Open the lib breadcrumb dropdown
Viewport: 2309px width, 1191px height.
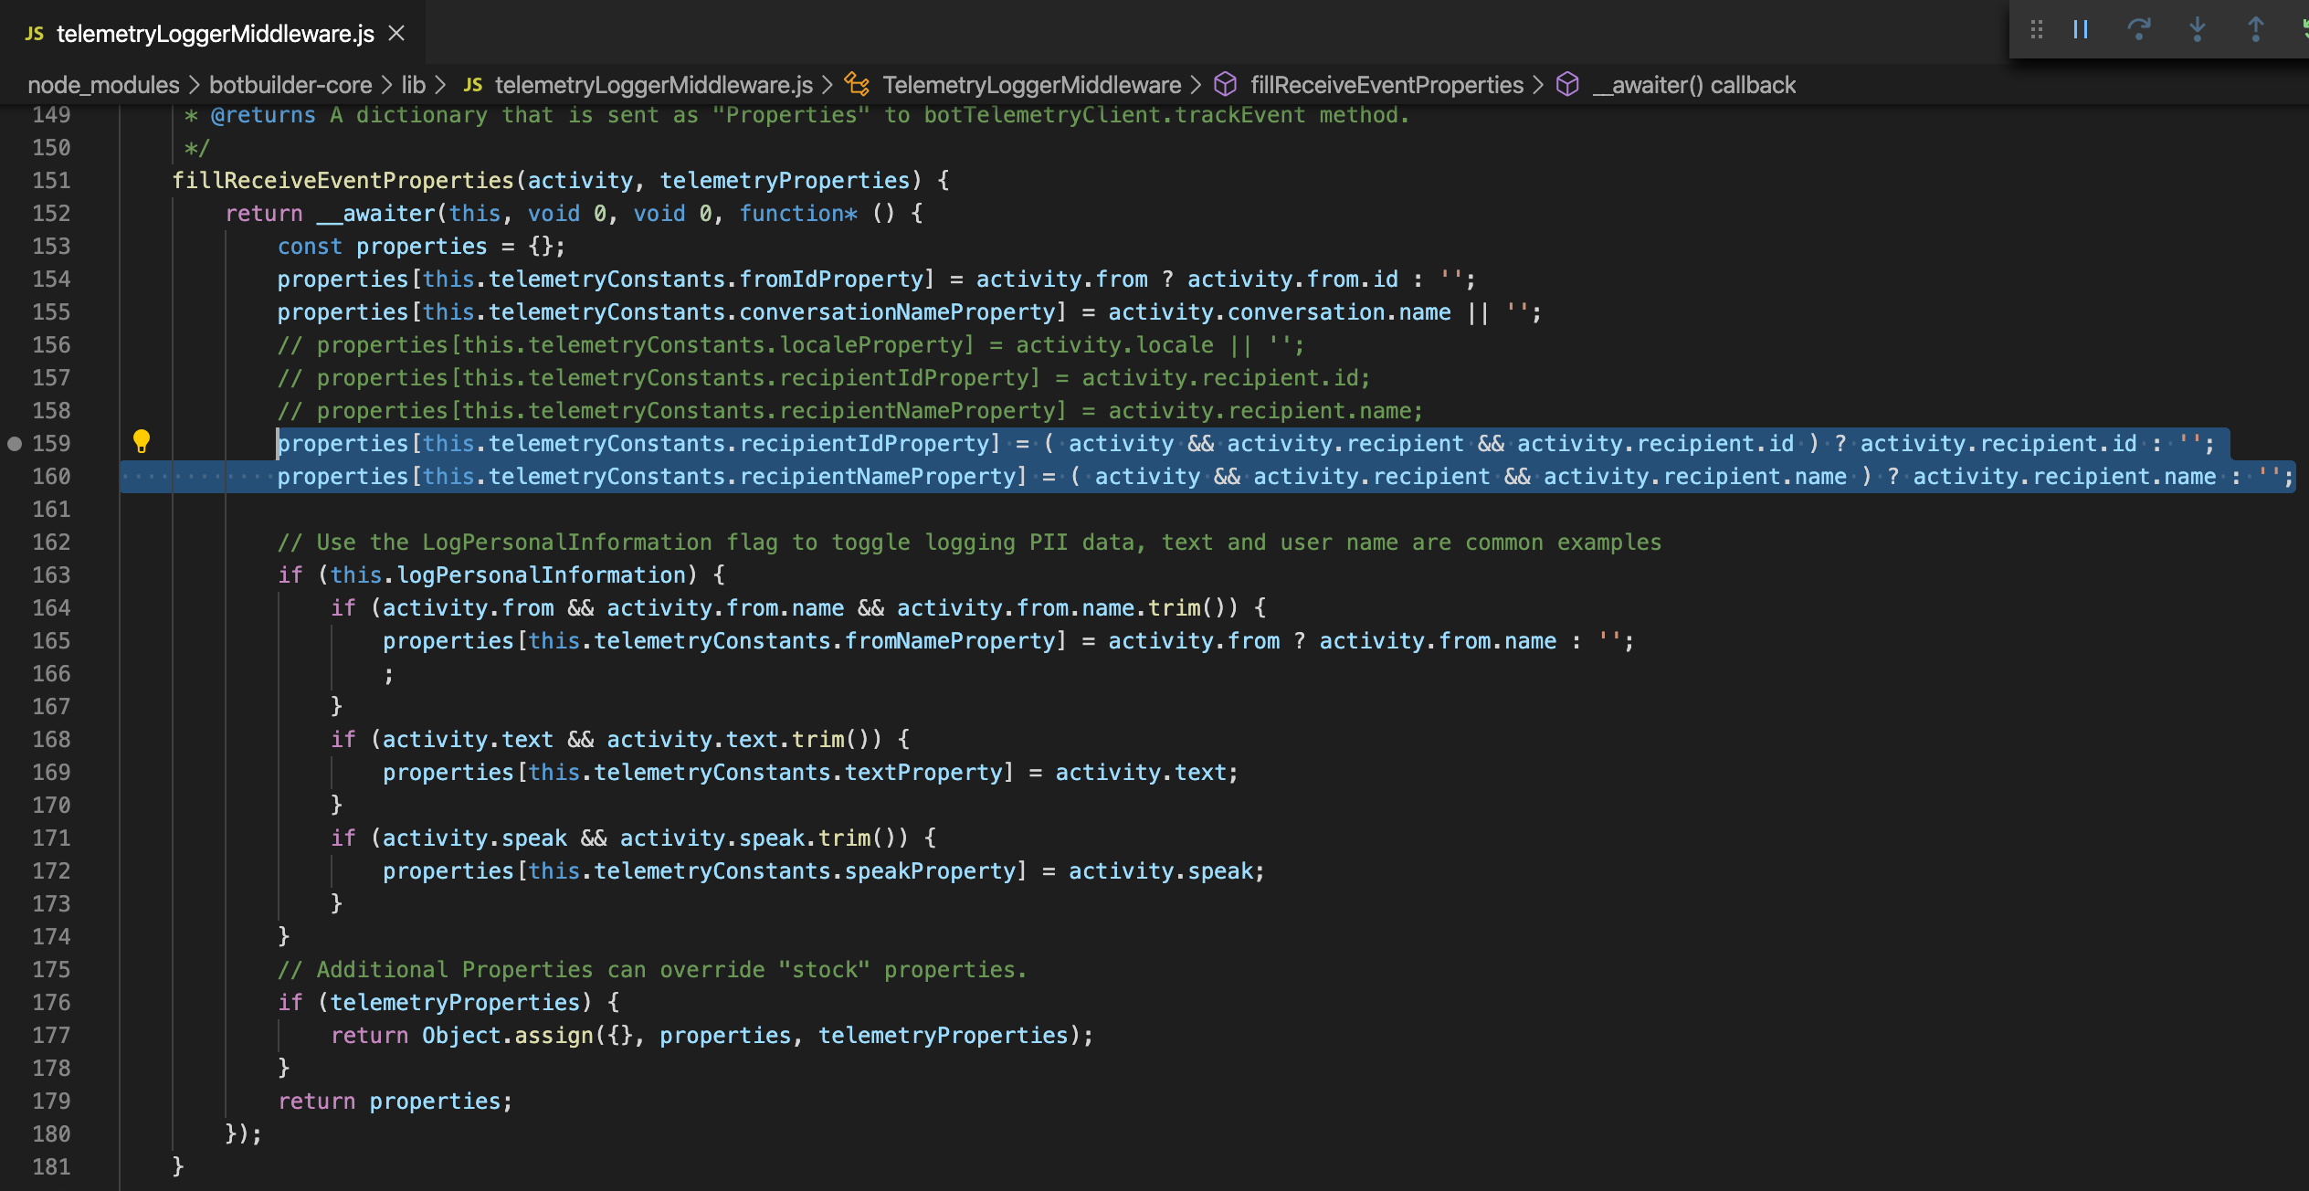[413, 84]
